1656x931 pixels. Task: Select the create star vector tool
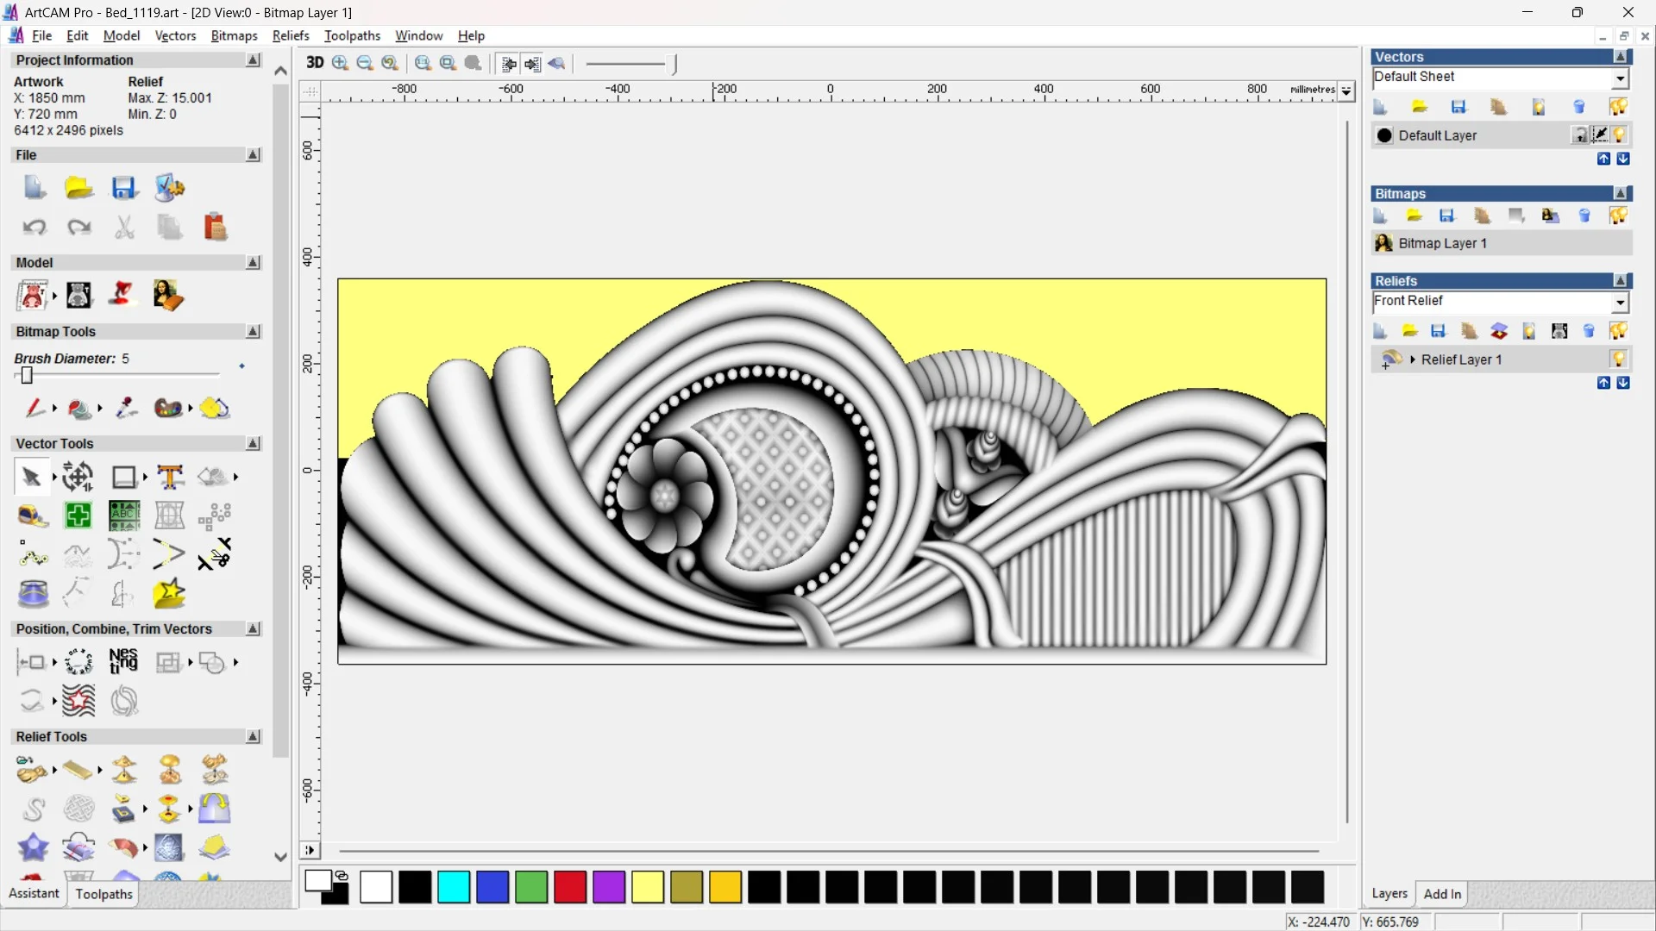[169, 594]
